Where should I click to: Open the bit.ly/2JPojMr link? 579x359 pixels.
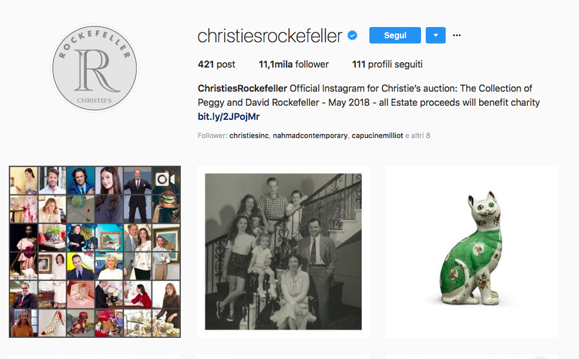point(228,117)
